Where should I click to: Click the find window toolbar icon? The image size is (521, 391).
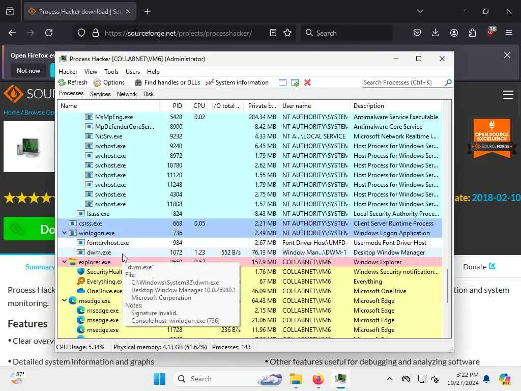[282, 82]
